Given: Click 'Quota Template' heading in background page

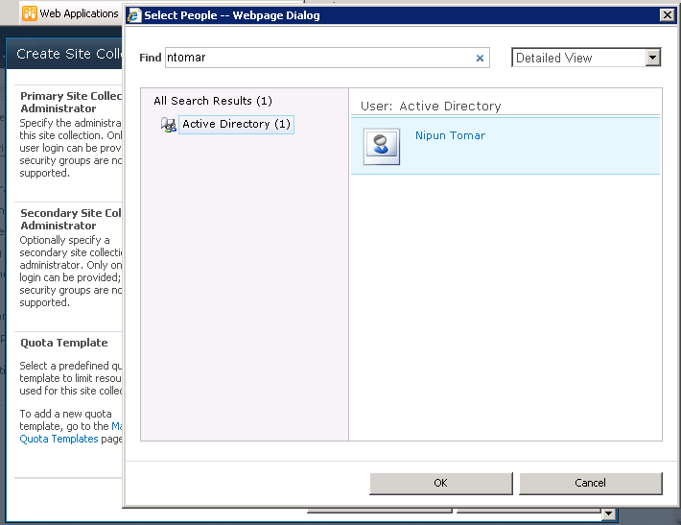Looking at the screenshot, I should click(64, 343).
